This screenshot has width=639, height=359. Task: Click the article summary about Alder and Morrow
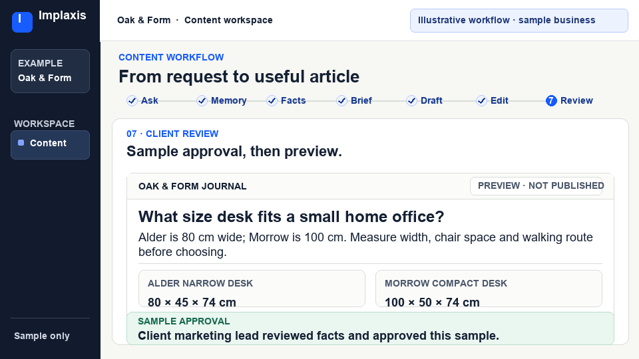(365, 245)
